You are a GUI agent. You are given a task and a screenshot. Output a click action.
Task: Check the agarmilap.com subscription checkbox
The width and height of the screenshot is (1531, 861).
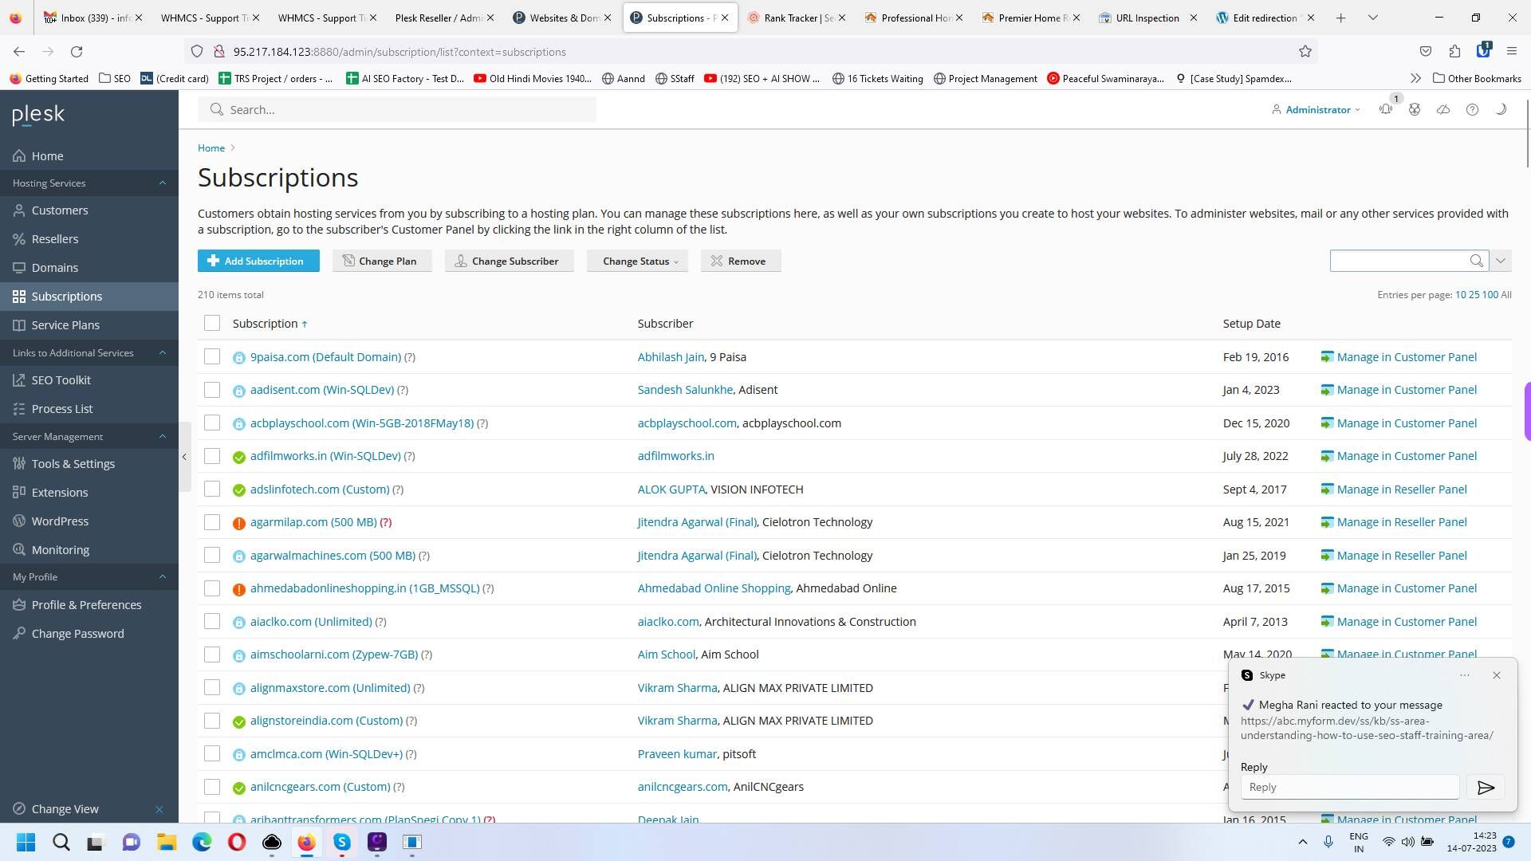(x=211, y=522)
